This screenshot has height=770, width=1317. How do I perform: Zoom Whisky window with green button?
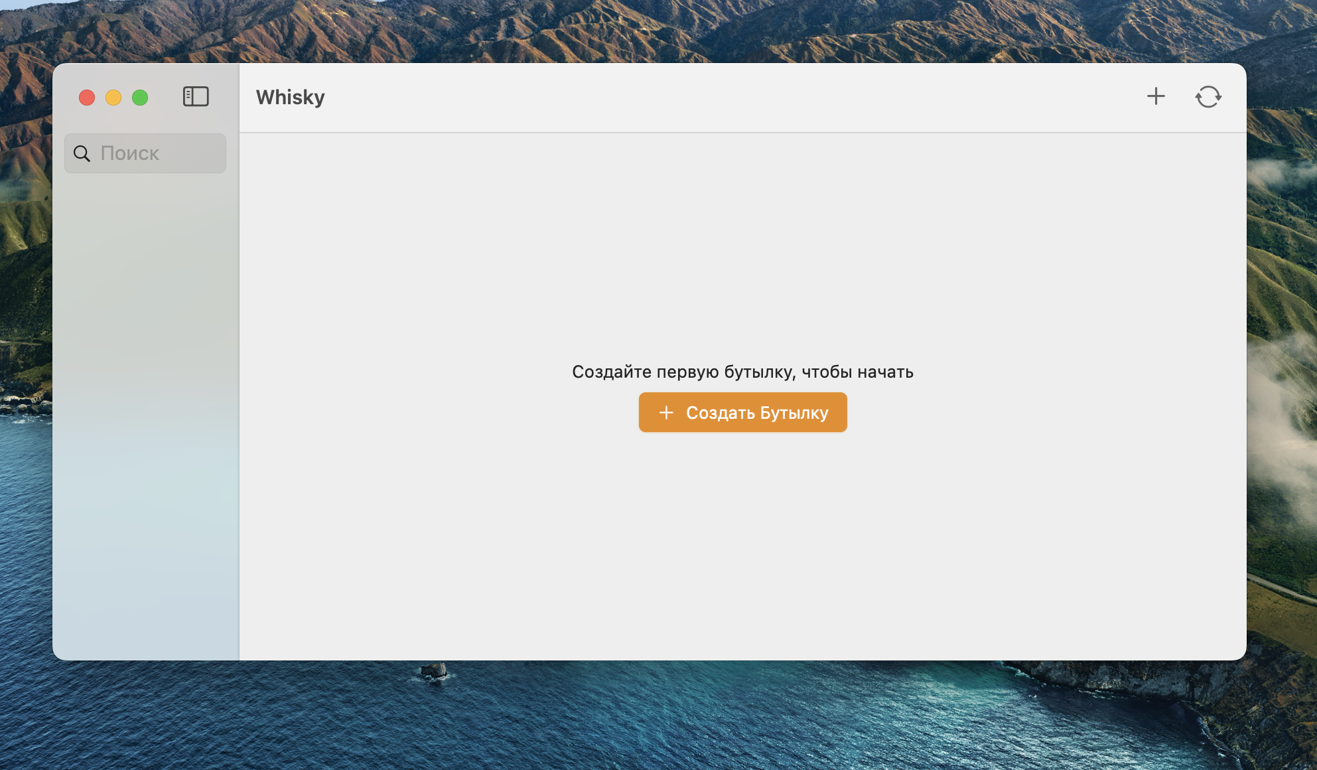(x=140, y=98)
